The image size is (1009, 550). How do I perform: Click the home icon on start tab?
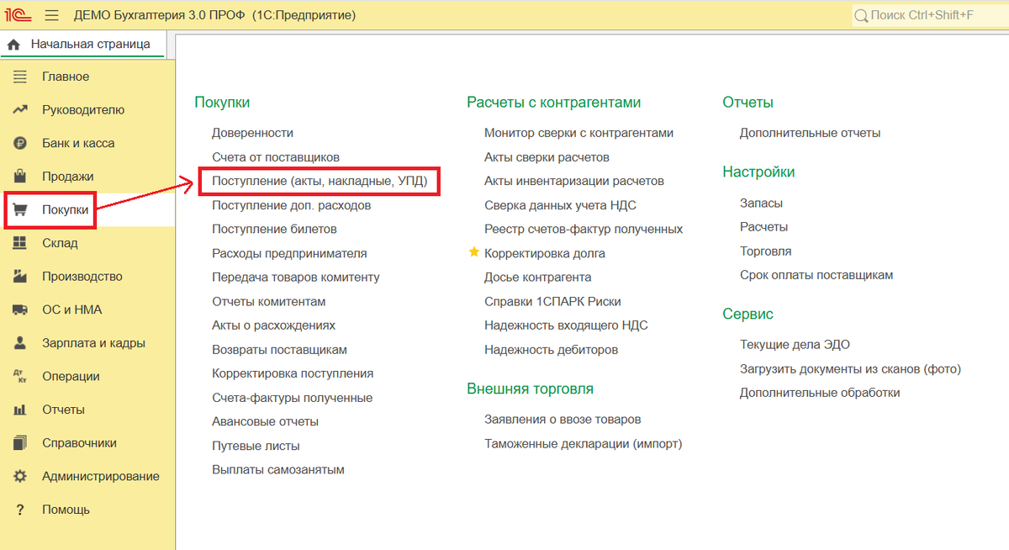tap(13, 45)
